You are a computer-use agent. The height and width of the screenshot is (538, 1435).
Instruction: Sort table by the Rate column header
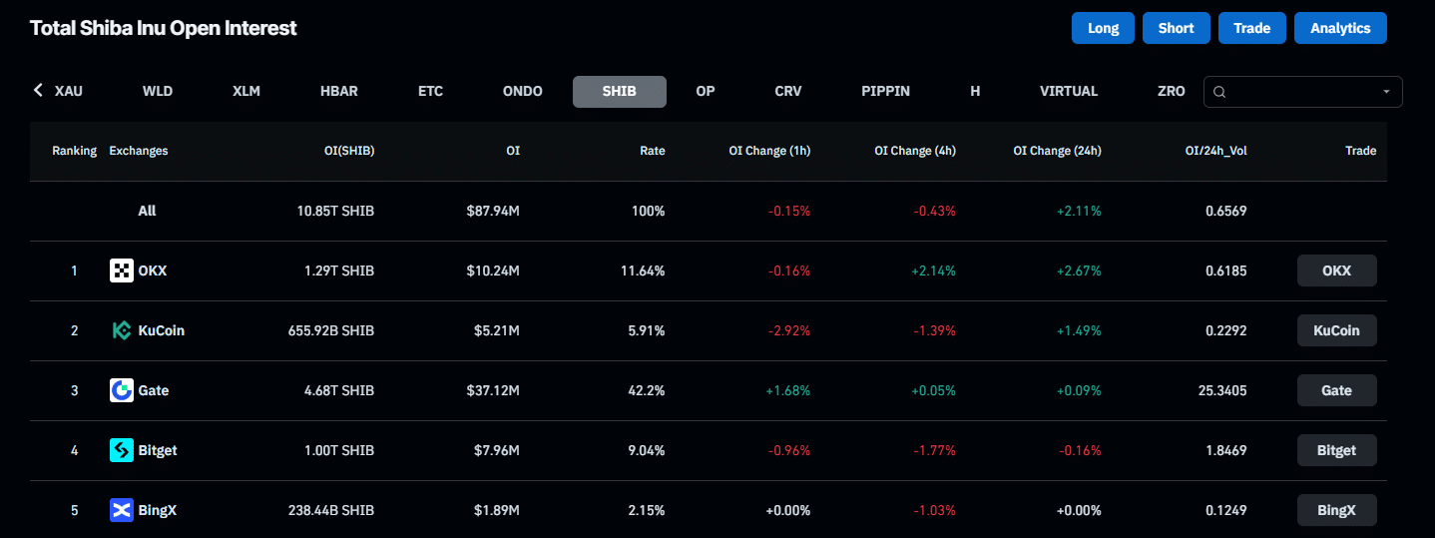pyautogui.click(x=652, y=151)
